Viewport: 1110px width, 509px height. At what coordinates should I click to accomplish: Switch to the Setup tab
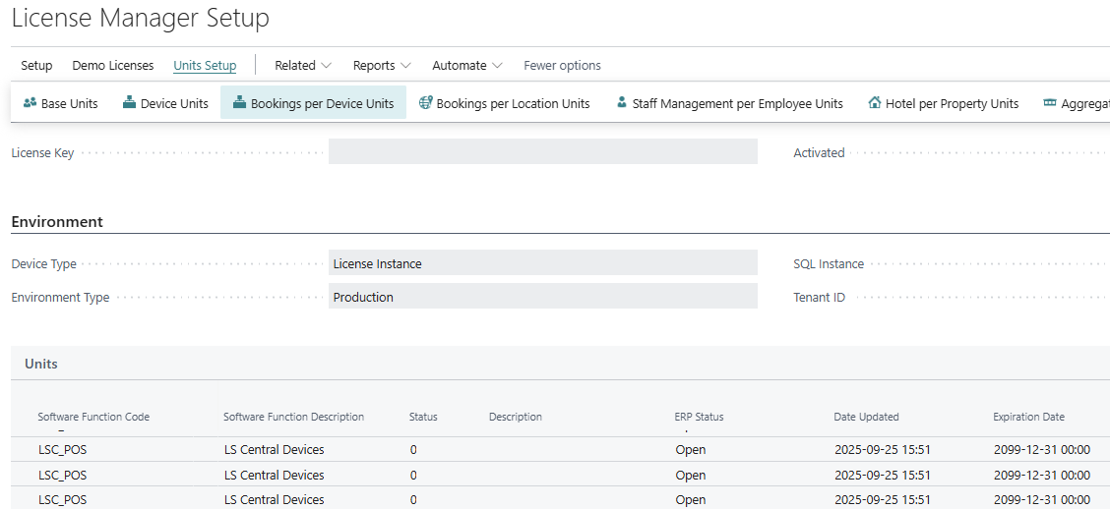pos(36,66)
